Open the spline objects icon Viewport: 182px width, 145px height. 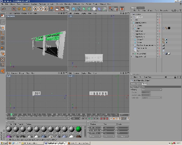(x=79, y=9)
